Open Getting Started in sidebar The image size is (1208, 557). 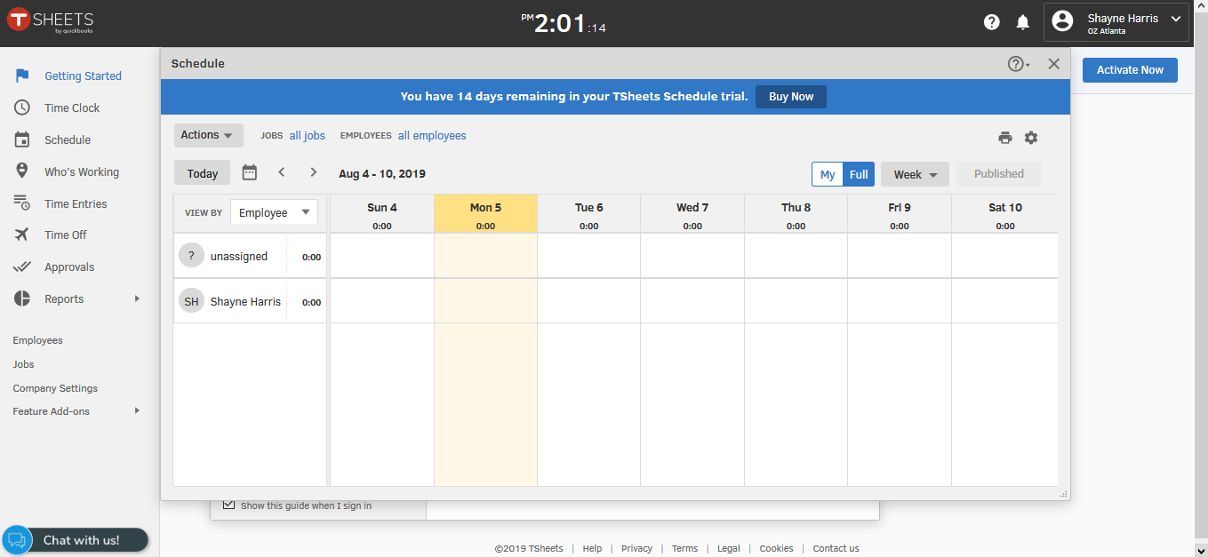pyautogui.click(x=83, y=76)
